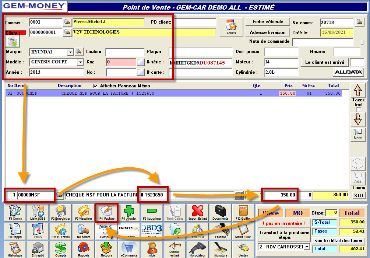Open Compte dollar sign icon
The height and width of the screenshot is (258, 370).
coord(61,249)
